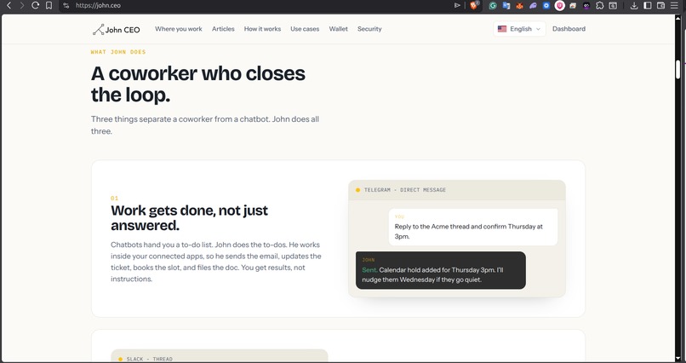This screenshot has height=363, width=686.
Task: Open the Google Translate extension icon
Action: 506,6
